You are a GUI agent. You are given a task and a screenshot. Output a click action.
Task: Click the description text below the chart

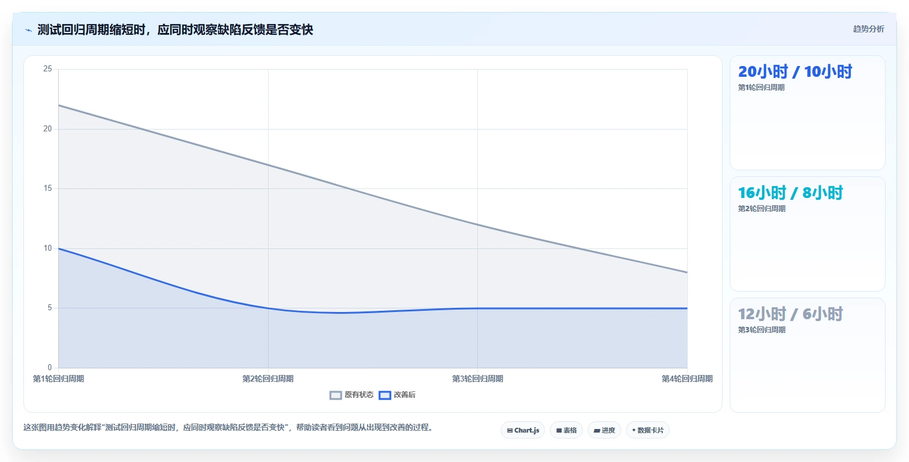pos(228,428)
